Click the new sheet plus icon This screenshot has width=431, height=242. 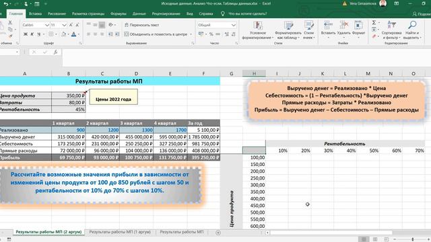point(218,233)
